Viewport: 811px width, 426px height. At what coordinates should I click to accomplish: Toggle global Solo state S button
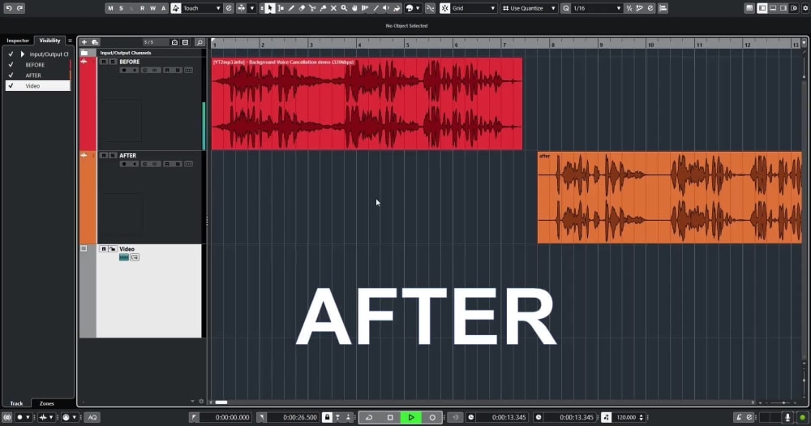pos(121,8)
